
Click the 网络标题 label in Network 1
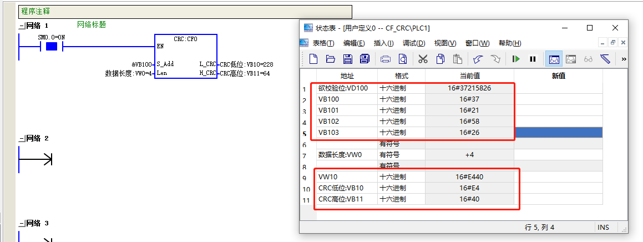[92, 24]
